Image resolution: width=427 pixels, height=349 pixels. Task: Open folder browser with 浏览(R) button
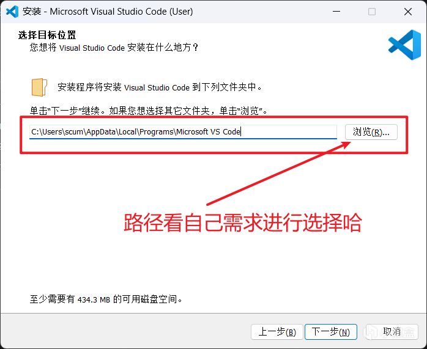pos(371,132)
